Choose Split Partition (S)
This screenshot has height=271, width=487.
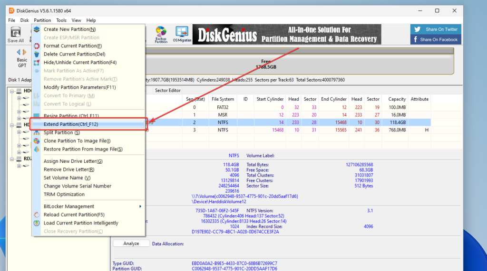(x=88, y=132)
